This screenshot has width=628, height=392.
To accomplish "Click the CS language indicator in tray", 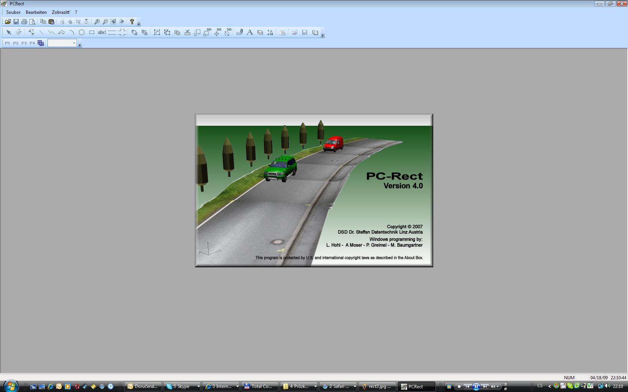I will tap(540, 386).
